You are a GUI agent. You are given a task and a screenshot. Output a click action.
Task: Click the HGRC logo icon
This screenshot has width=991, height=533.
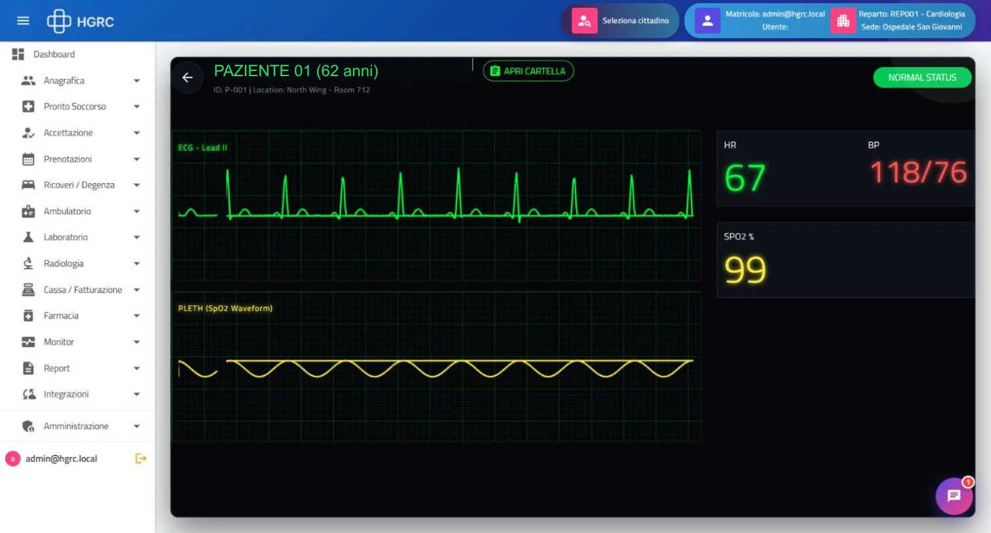pyautogui.click(x=58, y=21)
